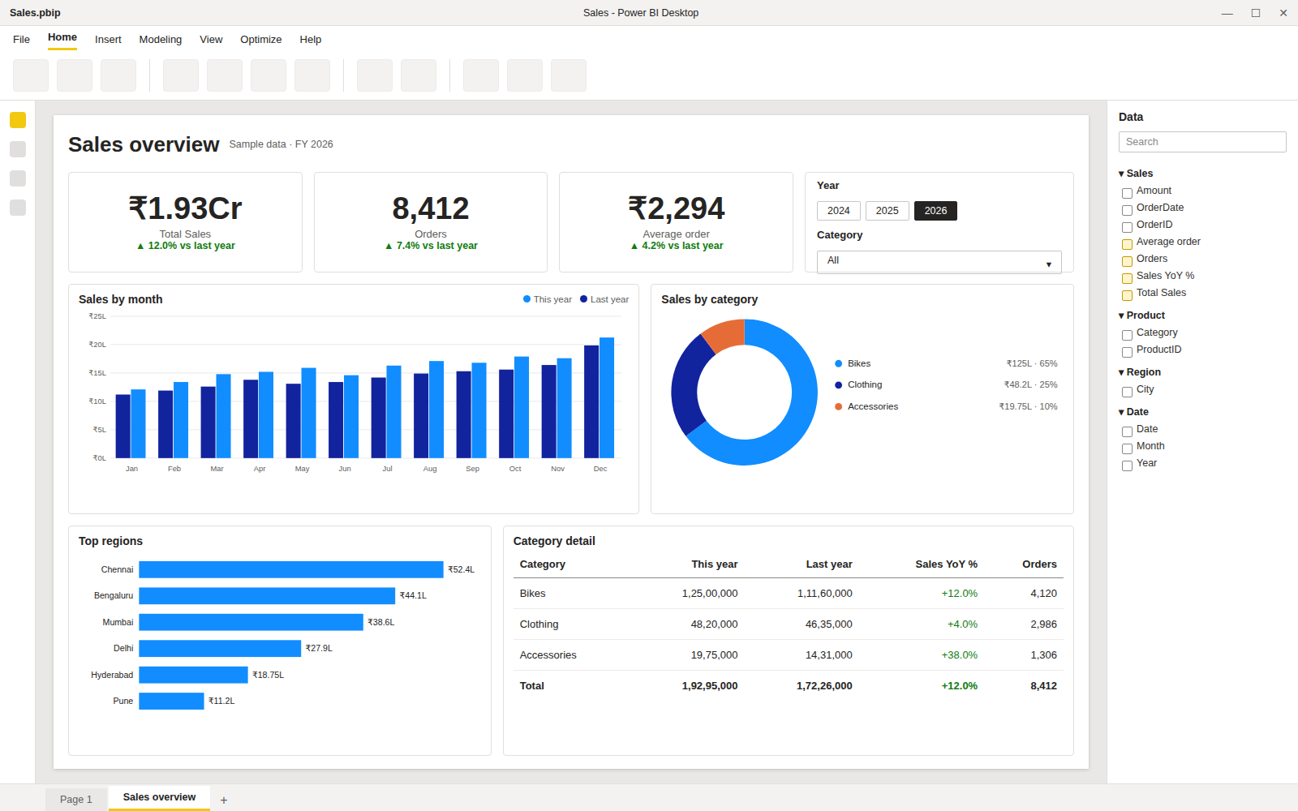Switch to the Insert ribbon tab
Viewport: 1298px width, 811px height.
(108, 40)
